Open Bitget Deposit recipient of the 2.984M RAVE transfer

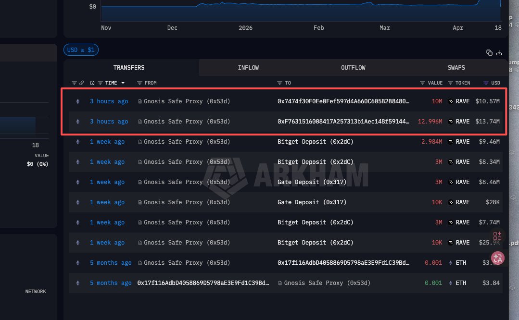pyautogui.click(x=315, y=142)
